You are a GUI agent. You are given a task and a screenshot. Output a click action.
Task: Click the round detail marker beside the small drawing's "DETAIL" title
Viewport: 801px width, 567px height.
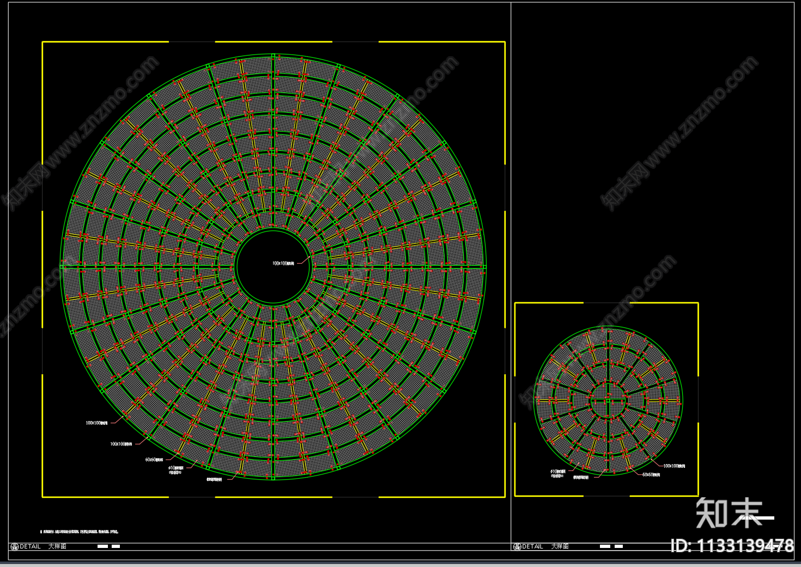pyautogui.click(x=517, y=547)
